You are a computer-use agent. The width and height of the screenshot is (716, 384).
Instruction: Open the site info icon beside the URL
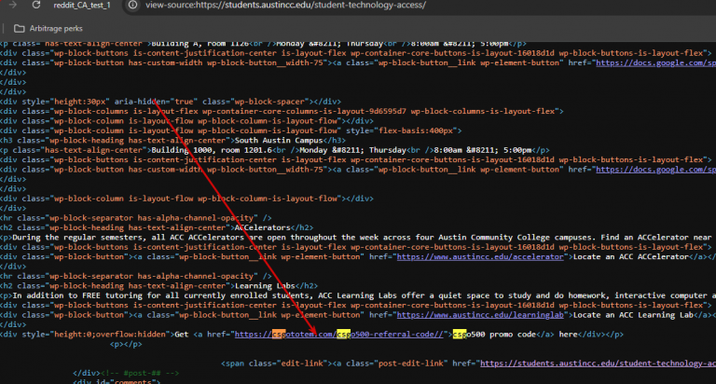point(132,5)
